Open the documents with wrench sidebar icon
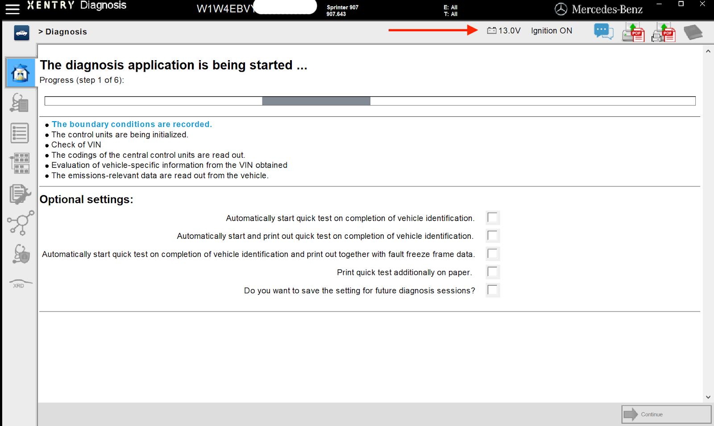Image resolution: width=714 pixels, height=426 pixels. coord(20,194)
